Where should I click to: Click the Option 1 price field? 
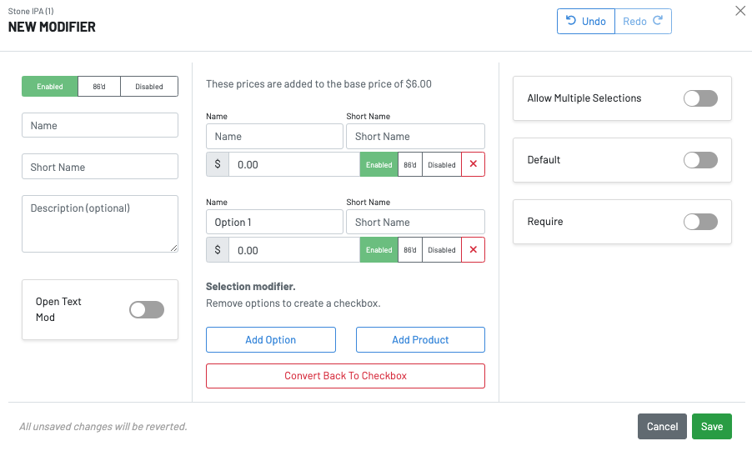[x=293, y=250]
